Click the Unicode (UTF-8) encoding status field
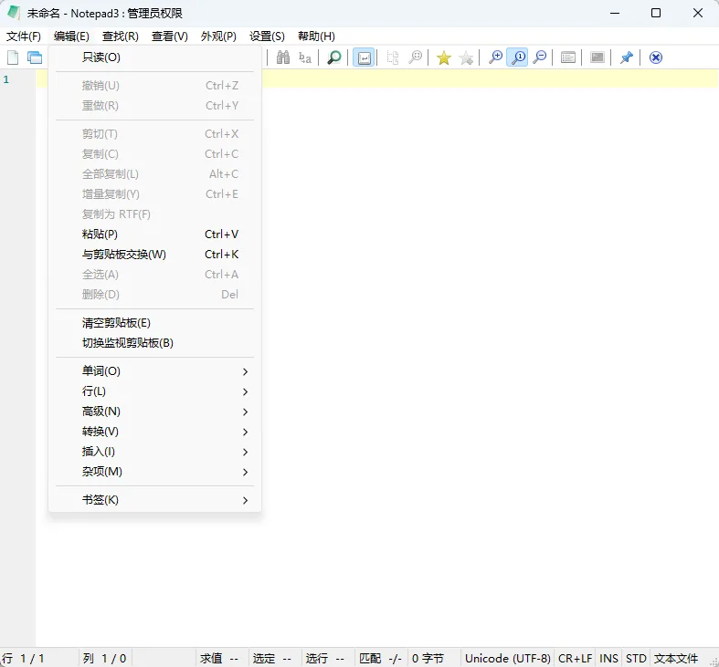This screenshot has width=719, height=667. [x=507, y=658]
